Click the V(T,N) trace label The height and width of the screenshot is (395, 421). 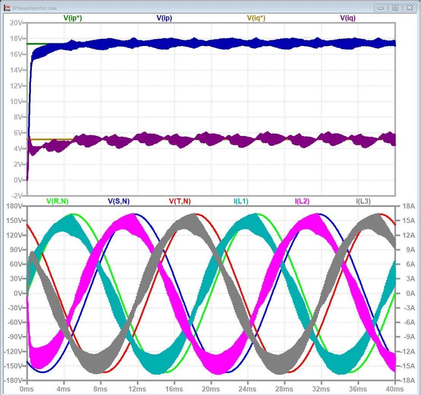tap(180, 201)
